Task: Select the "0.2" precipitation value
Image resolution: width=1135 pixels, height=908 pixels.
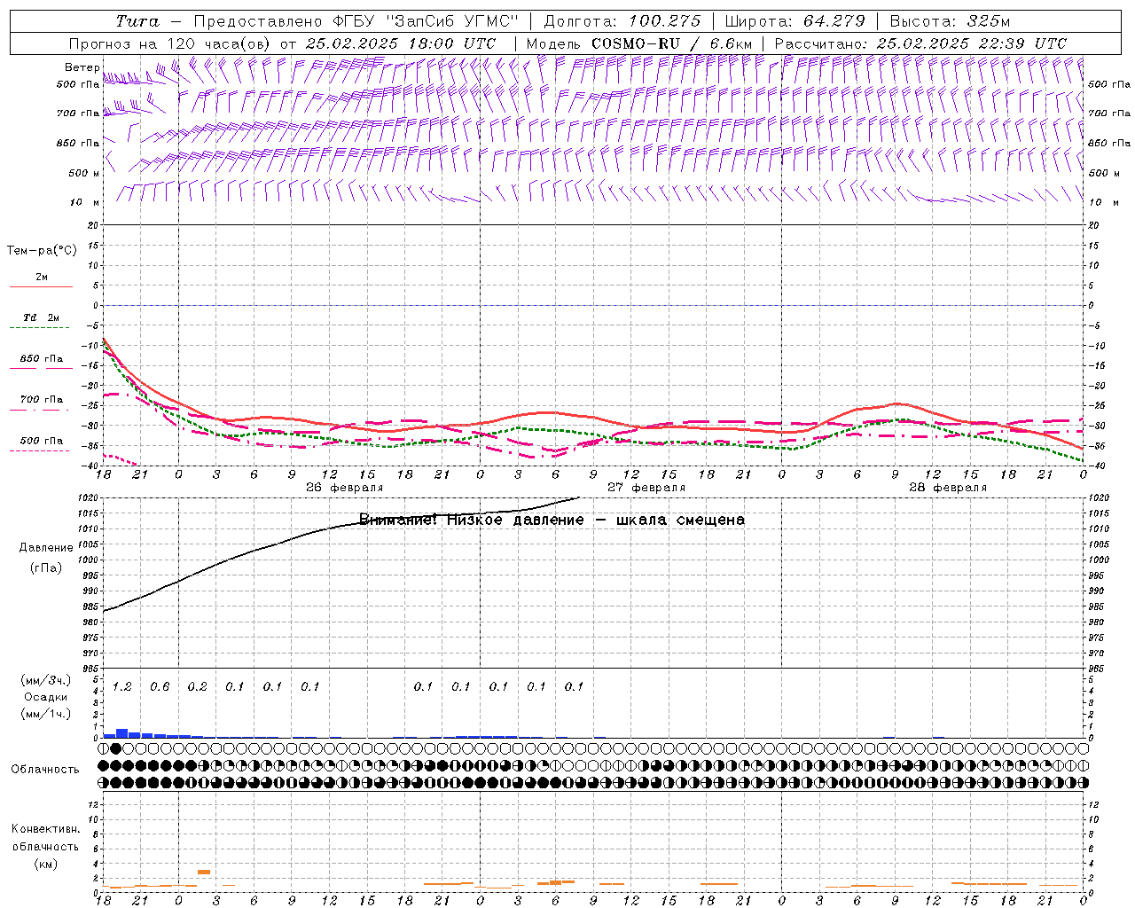Action: 198,687
